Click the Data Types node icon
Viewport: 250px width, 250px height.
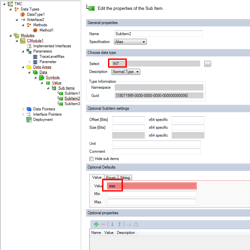click(x=16, y=9)
